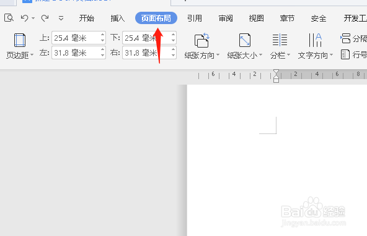
Task: Switch to the 视图 tab
Action: pyautogui.click(x=256, y=18)
